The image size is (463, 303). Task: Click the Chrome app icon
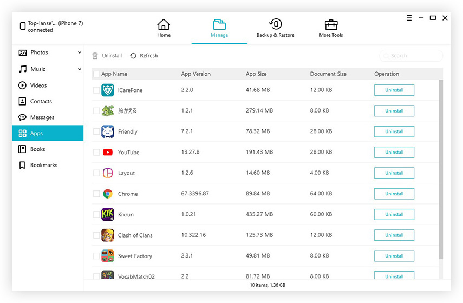(108, 194)
